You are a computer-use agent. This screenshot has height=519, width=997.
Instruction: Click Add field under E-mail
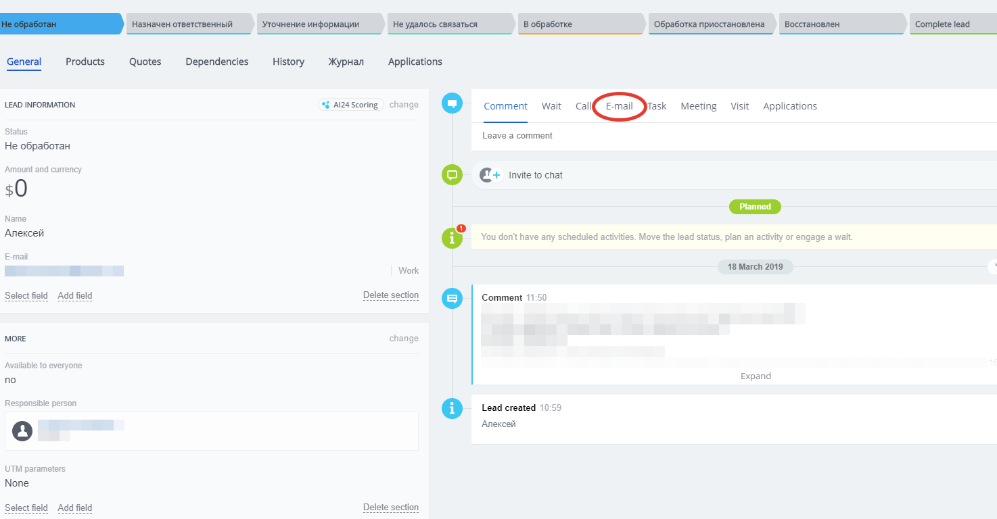pos(75,296)
